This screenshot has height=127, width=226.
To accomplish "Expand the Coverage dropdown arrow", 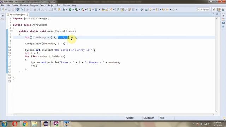I will 79,10.
